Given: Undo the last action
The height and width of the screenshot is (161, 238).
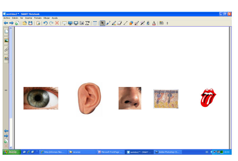Looking at the screenshot, I should 45,23.
